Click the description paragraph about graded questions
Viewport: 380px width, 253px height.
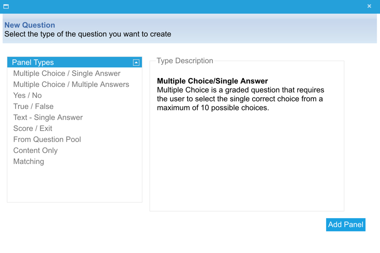(x=240, y=99)
